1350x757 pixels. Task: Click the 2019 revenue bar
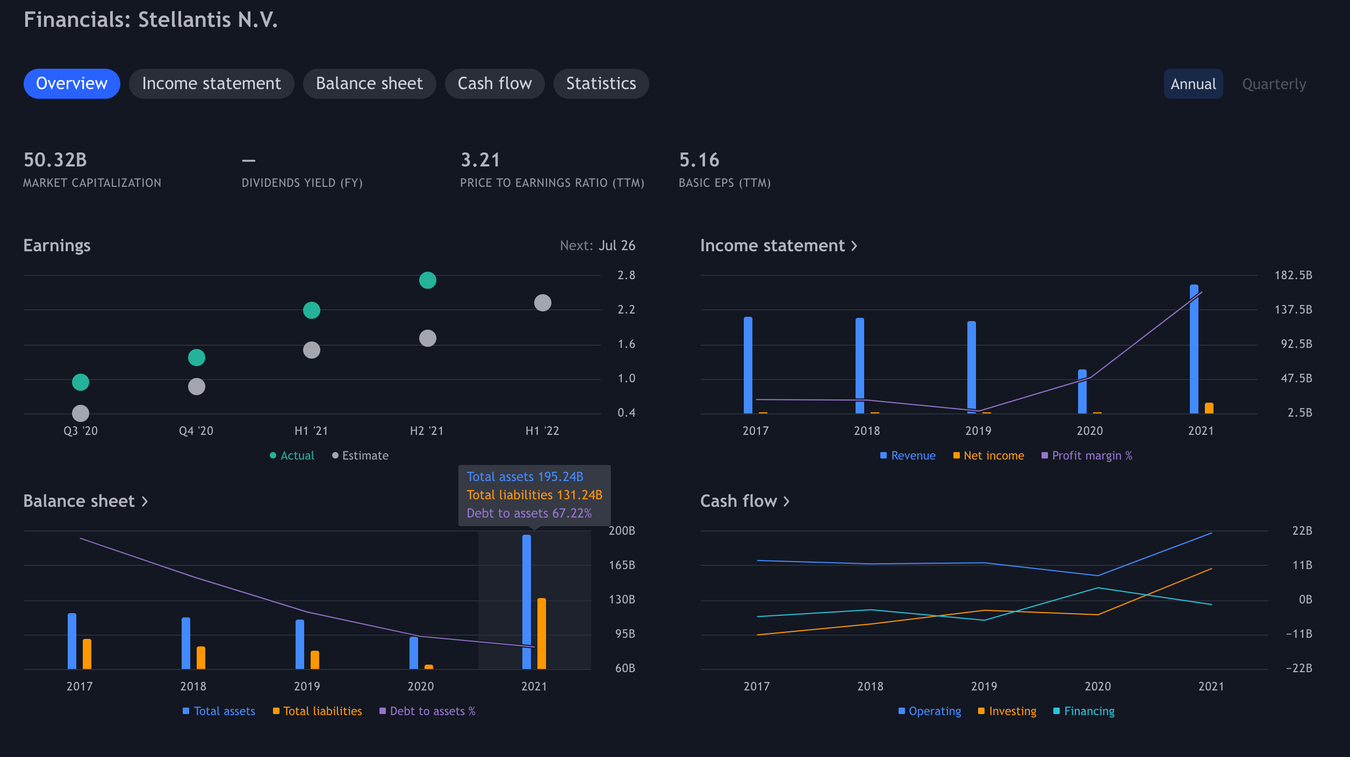click(x=972, y=367)
